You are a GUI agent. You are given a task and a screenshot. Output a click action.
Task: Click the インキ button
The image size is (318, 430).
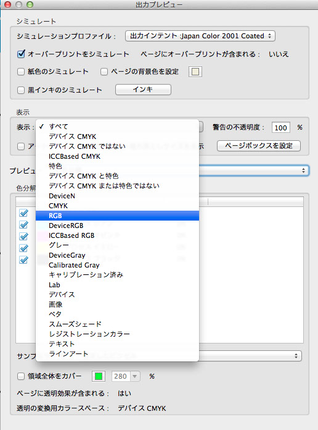pyautogui.click(x=143, y=90)
